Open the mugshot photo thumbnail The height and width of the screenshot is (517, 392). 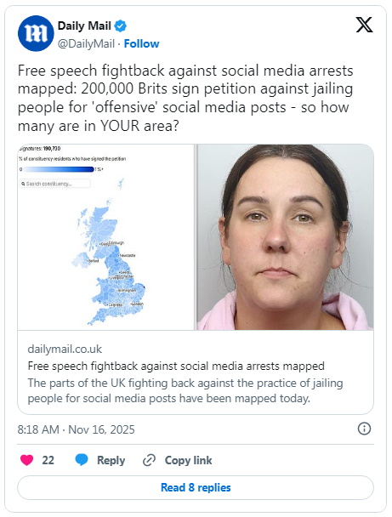click(x=285, y=237)
